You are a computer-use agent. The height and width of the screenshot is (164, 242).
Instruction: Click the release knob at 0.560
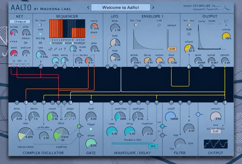(x=171, y=61)
